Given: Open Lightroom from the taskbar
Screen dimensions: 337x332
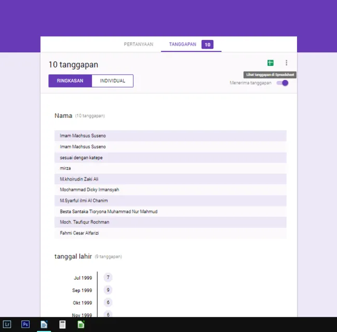Looking at the screenshot, I should [x=7, y=324].
